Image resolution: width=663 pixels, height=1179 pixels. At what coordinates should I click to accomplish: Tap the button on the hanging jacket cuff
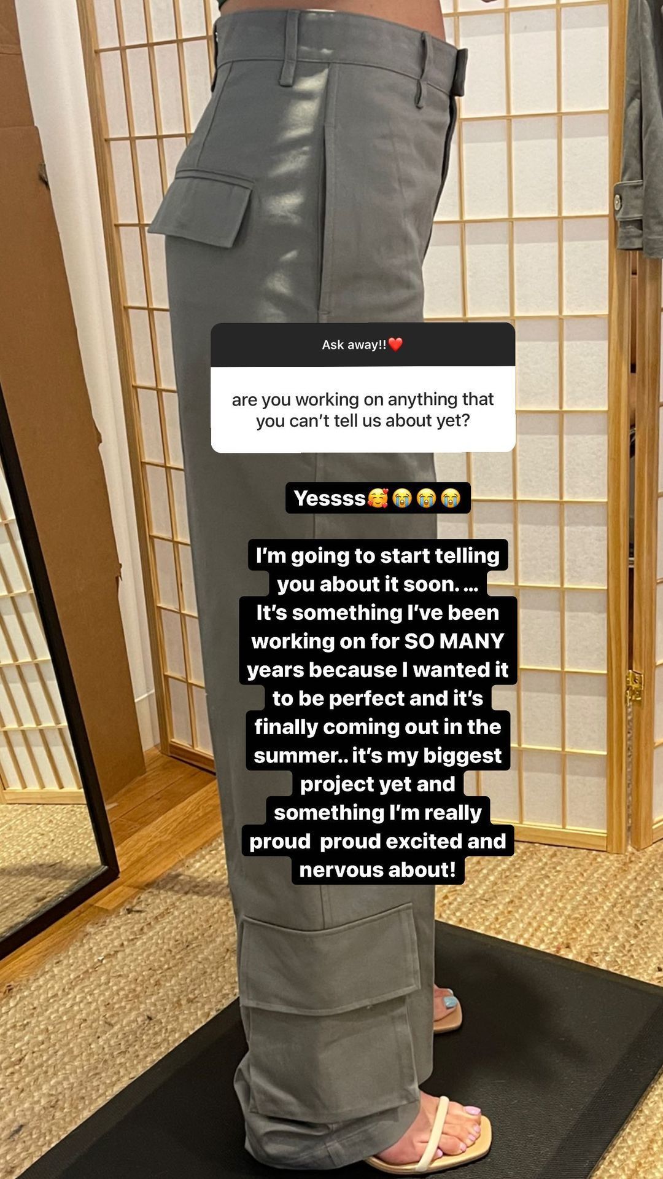click(x=617, y=202)
